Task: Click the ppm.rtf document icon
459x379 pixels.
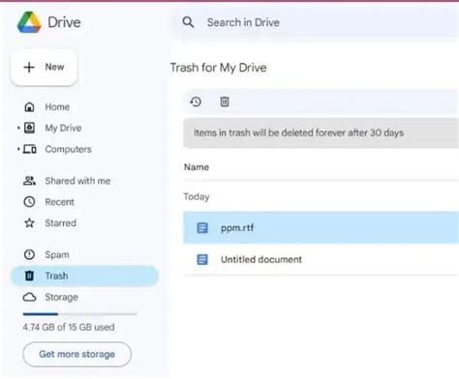Action: coord(202,228)
